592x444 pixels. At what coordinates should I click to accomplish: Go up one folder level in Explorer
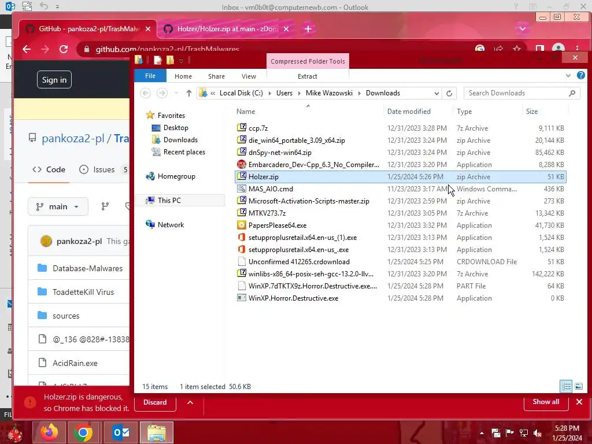click(189, 93)
